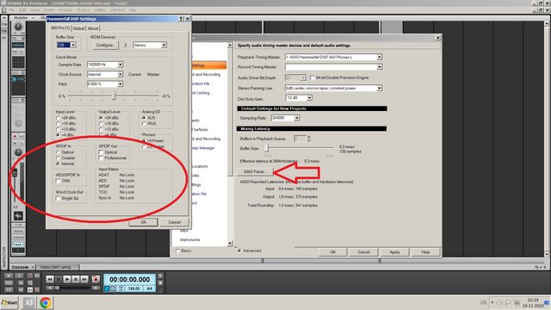
Task: Click the ASIO Panel button
Action: pos(255,171)
